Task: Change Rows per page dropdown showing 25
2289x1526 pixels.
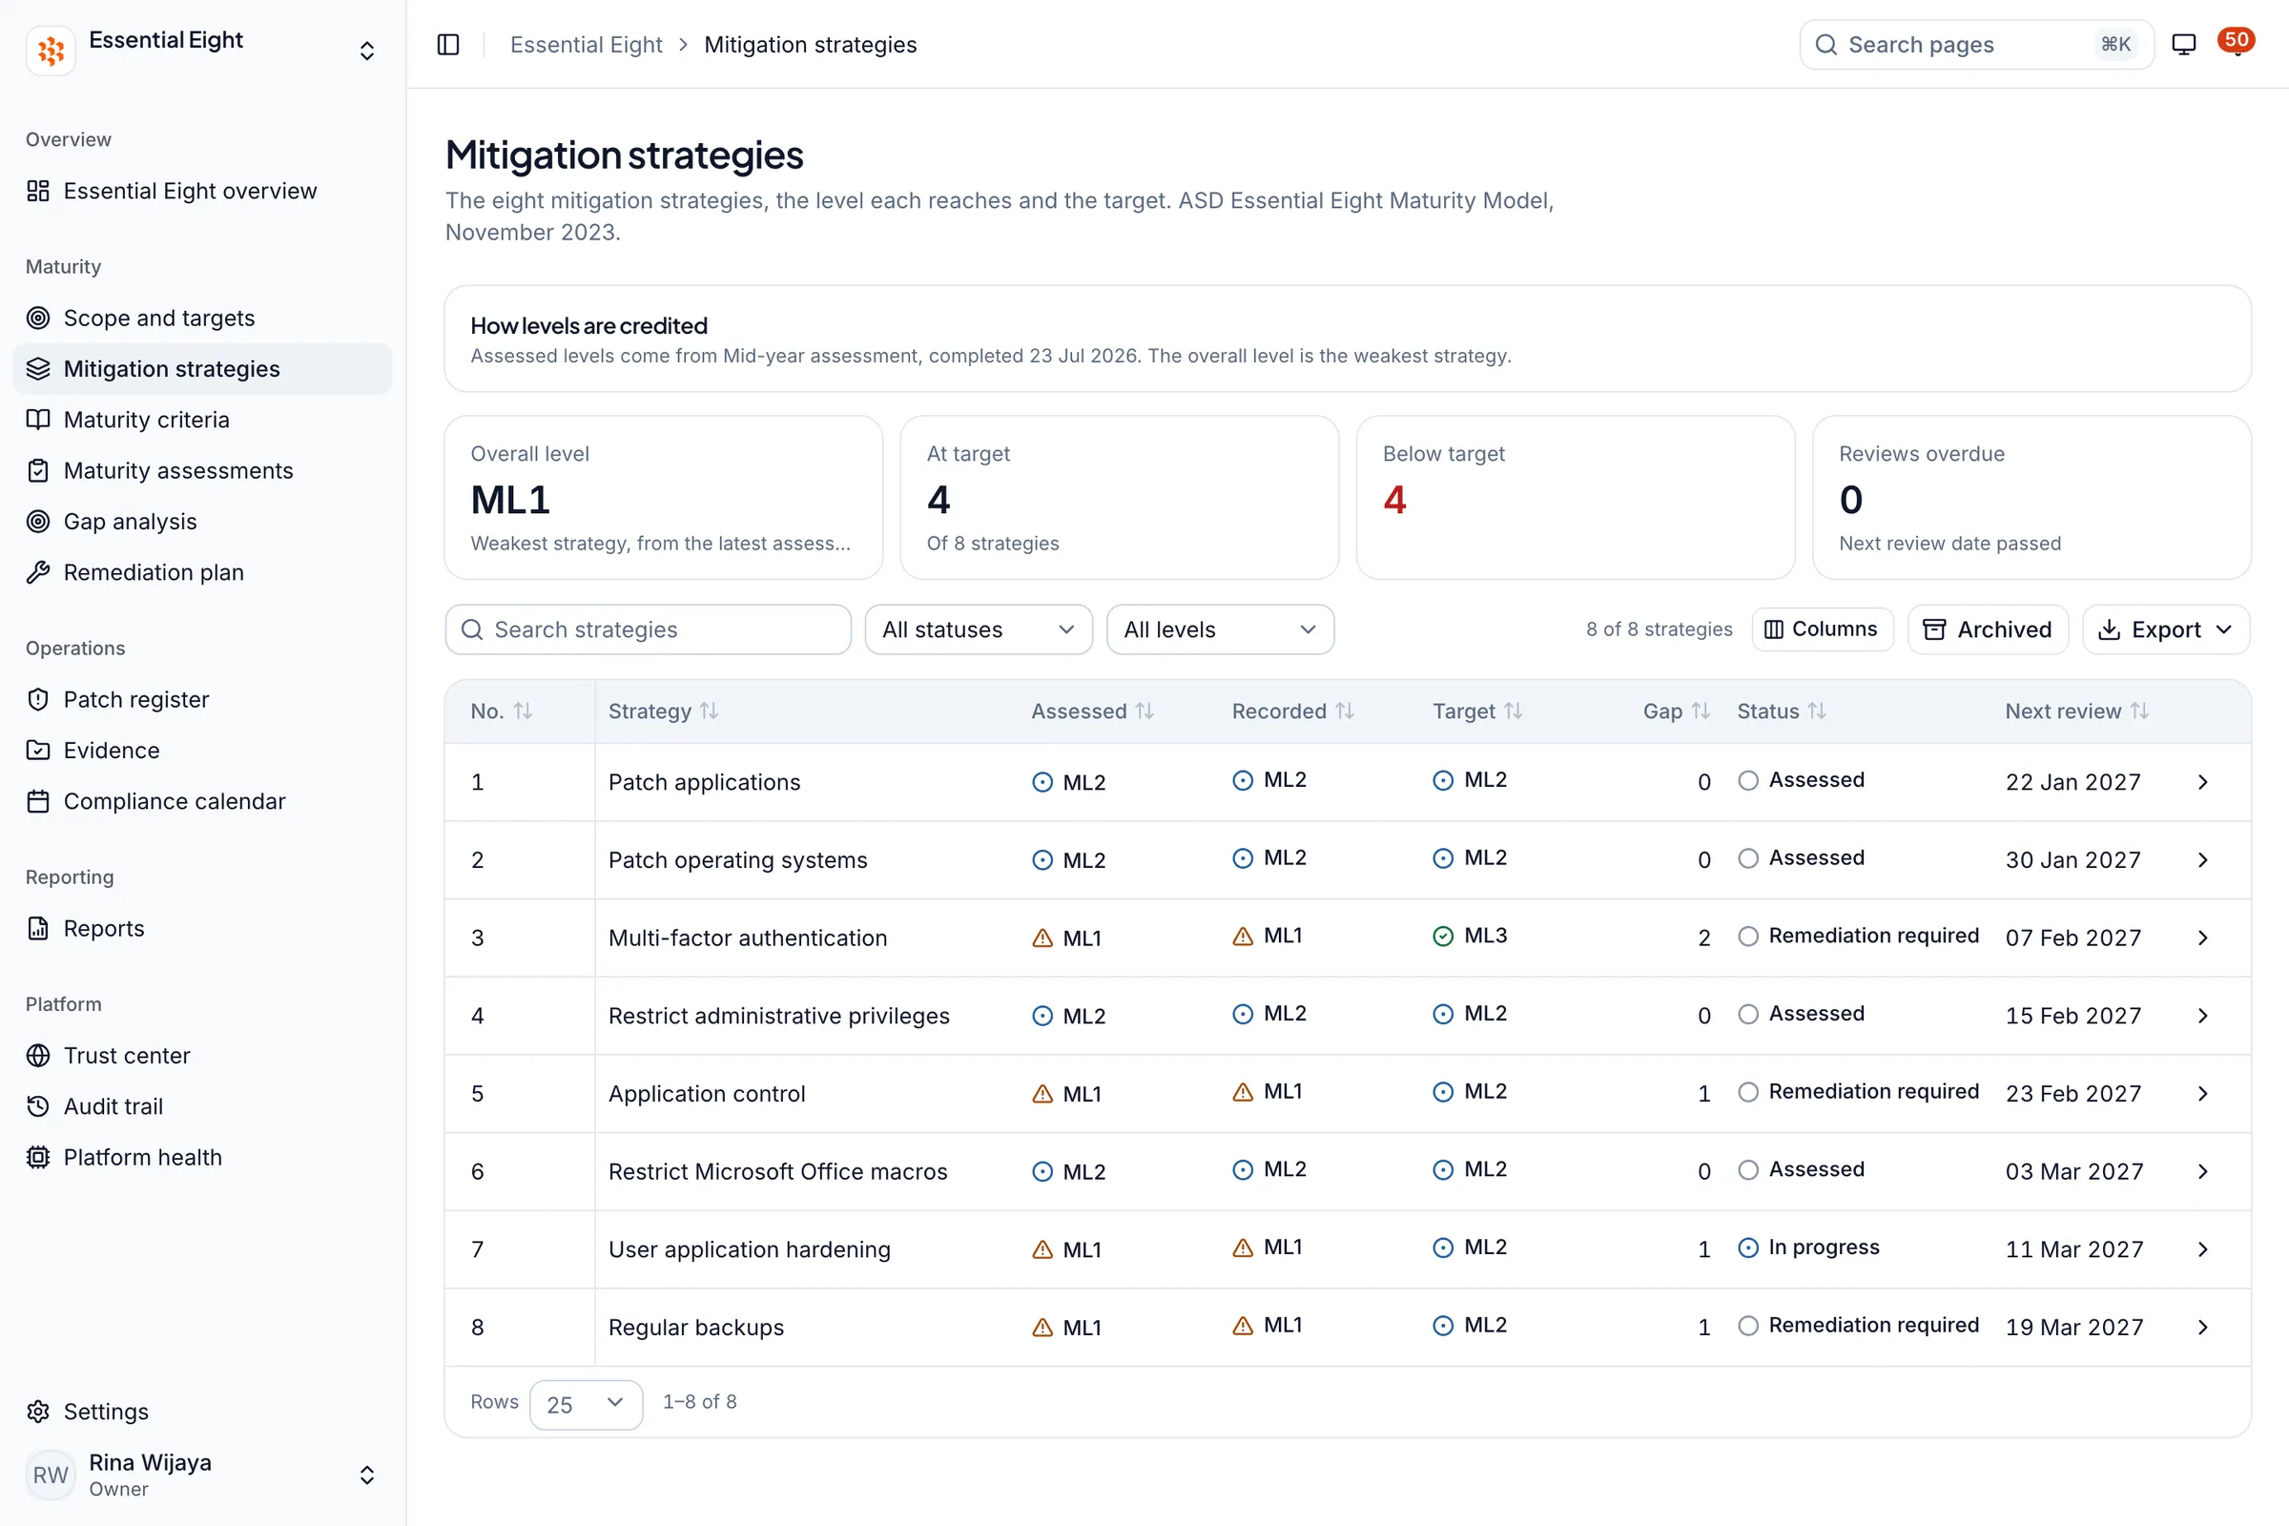Action: click(x=586, y=1404)
